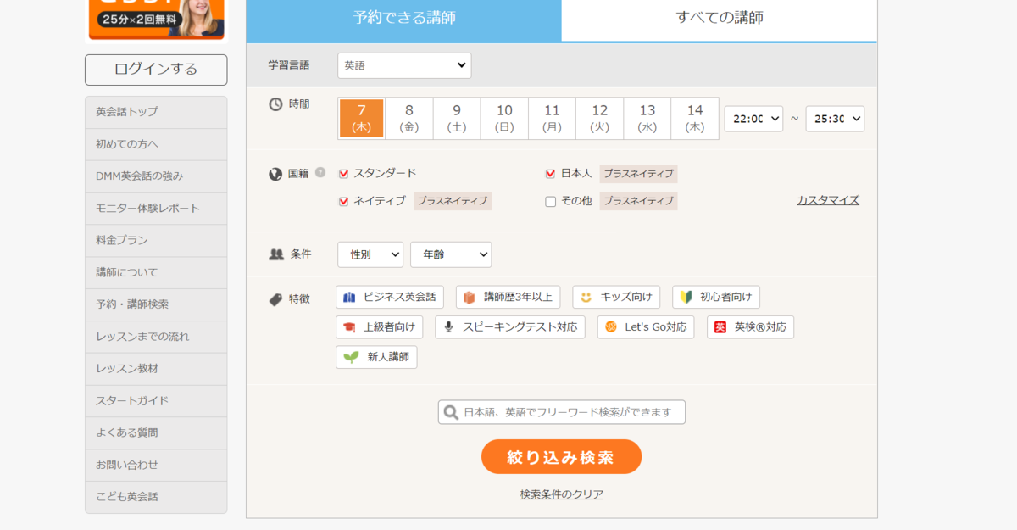This screenshot has height=530, width=1017.
Task: Open the 年齢 dropdown
Action: click(x=451, y=254)
